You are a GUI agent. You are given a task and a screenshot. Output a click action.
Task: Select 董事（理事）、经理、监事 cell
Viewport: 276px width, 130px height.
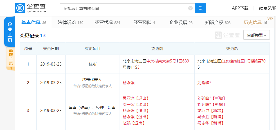coord(92,111)
